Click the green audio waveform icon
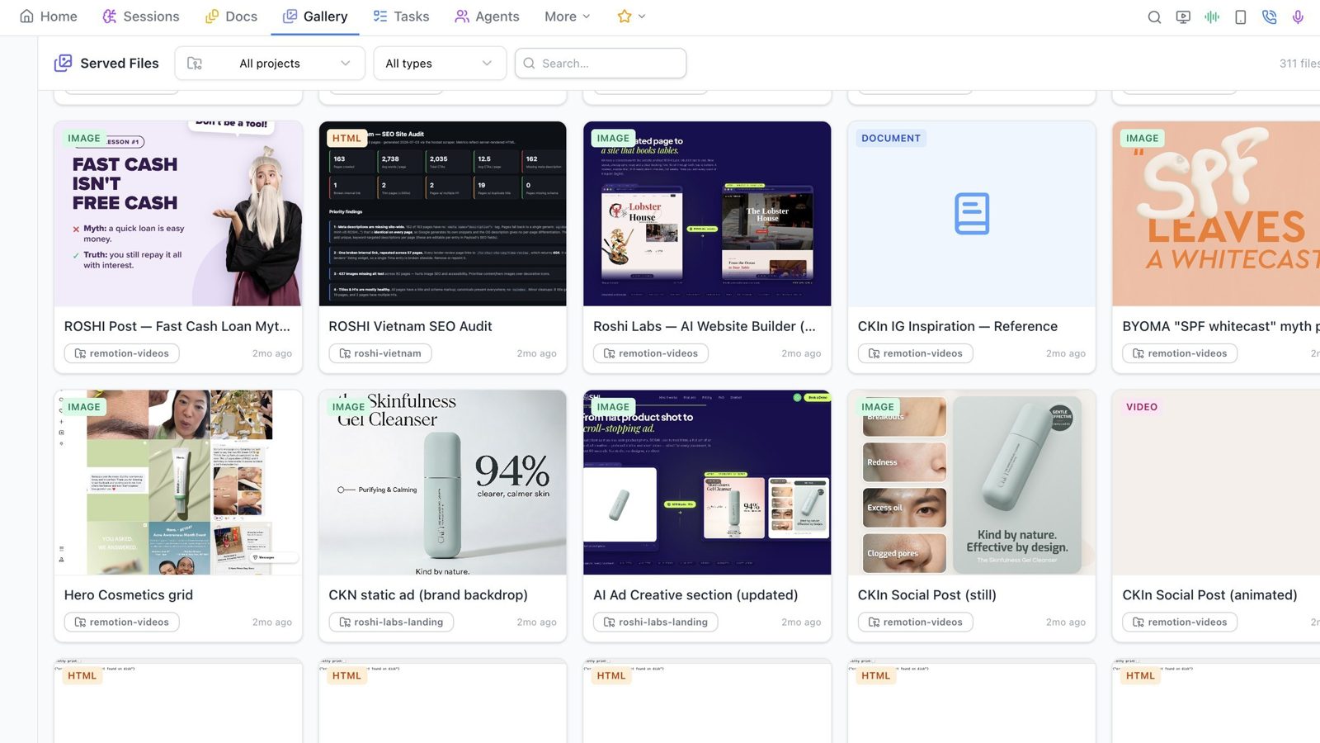 (x=1212, y=17)
